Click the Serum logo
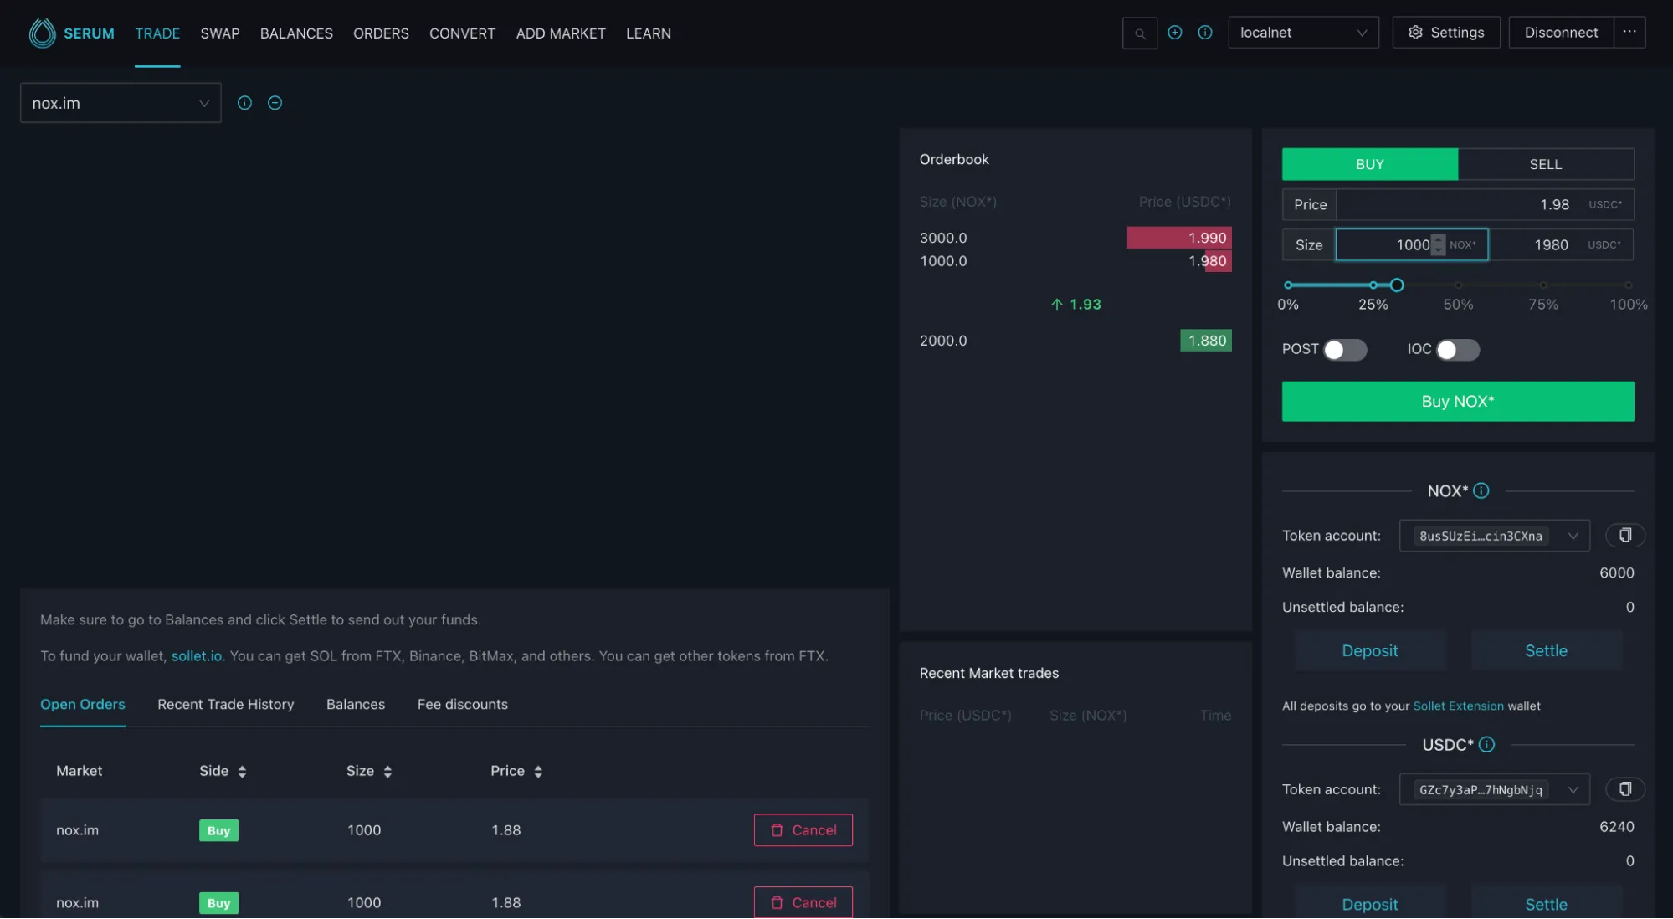 (43, 33)
